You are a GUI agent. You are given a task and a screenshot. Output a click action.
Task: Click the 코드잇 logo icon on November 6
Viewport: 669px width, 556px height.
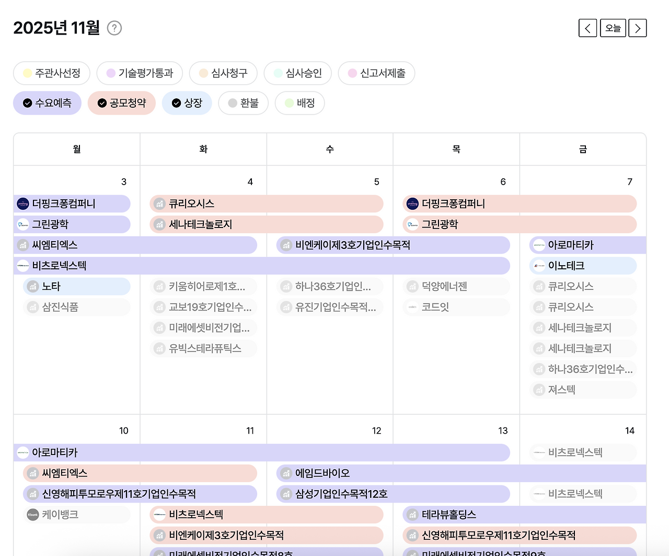(412, 307)
